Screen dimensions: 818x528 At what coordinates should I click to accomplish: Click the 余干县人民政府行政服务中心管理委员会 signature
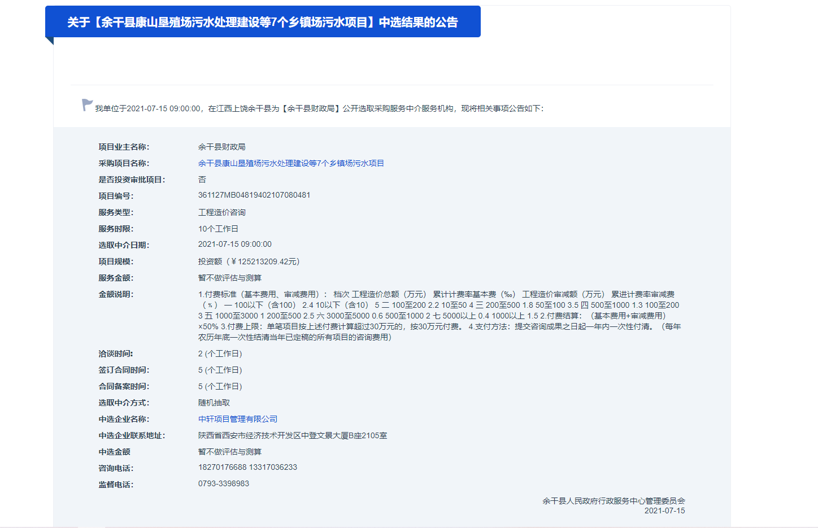(x=613, y=501)
